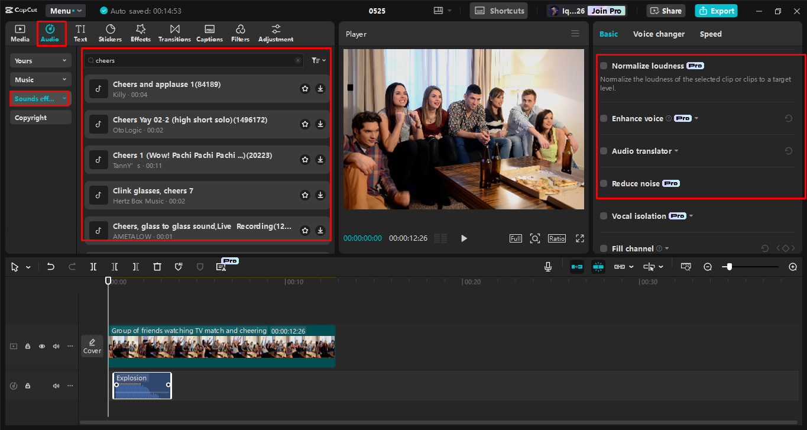Open the Menu in the top bar
This screenshot has width=807, height=430.
tap(65, 10)
